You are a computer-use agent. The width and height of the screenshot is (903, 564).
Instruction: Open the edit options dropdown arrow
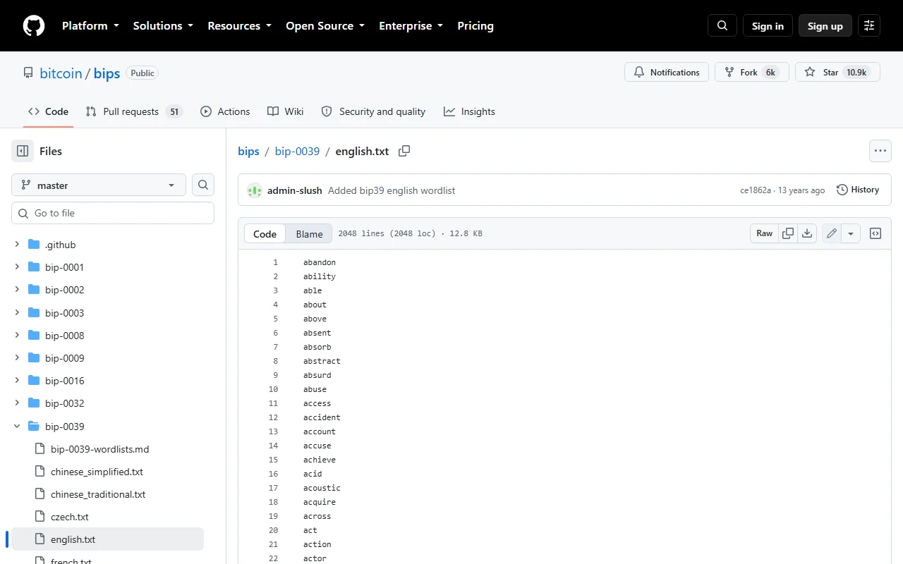[851, 233]
